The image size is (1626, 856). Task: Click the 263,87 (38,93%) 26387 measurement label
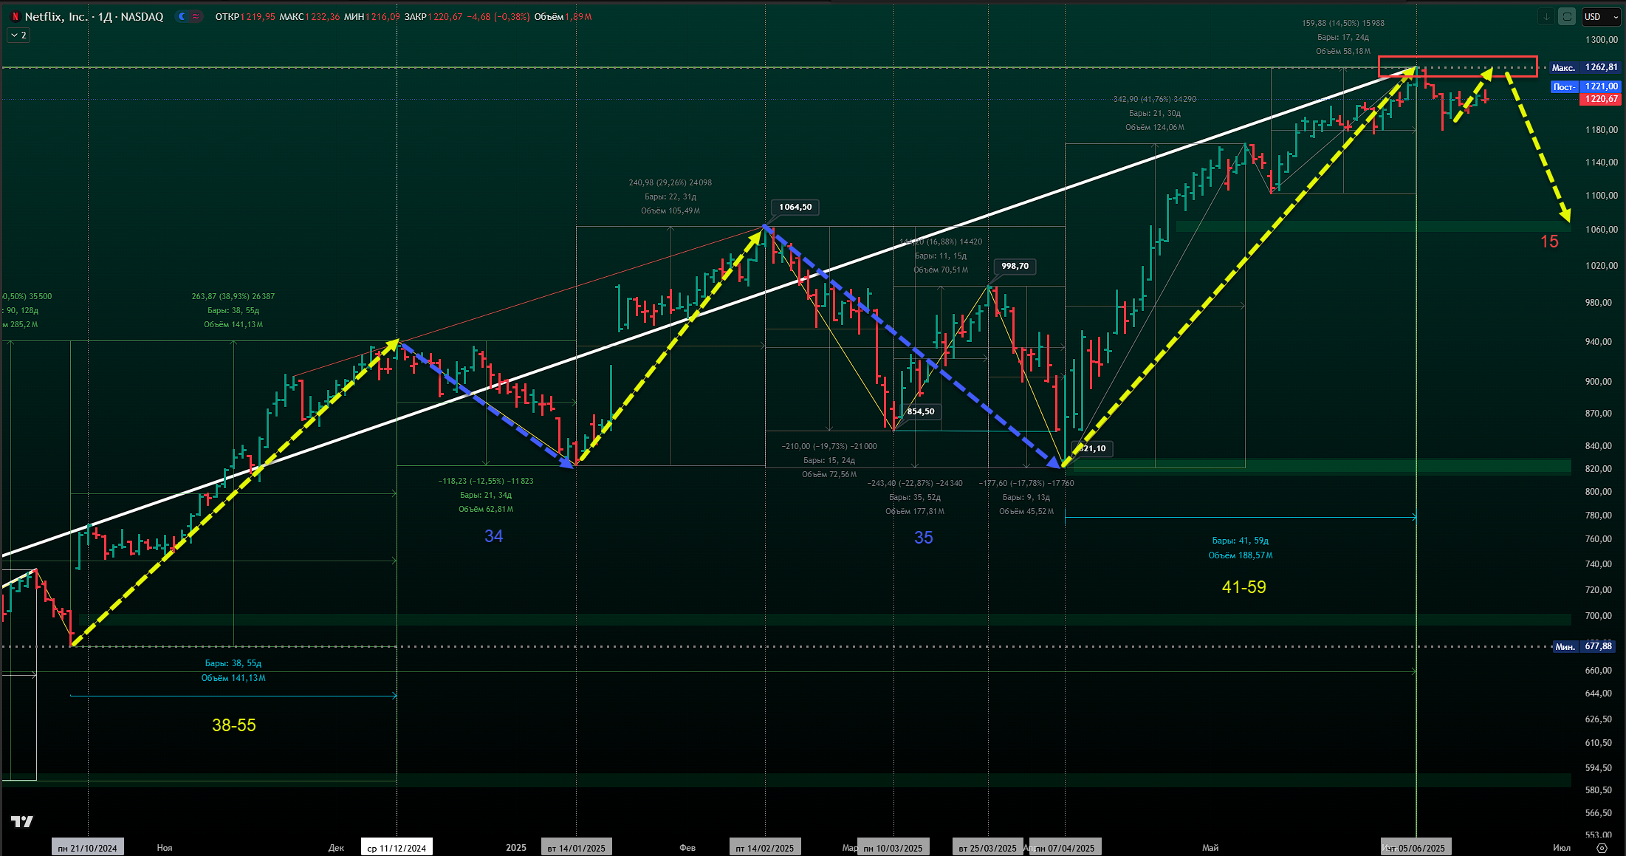(x=233, y=296)
